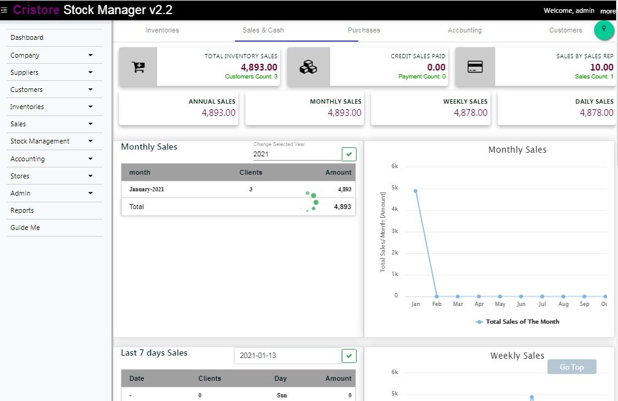Click the cart icon on Total Inventory Sales

coord(138,67)
